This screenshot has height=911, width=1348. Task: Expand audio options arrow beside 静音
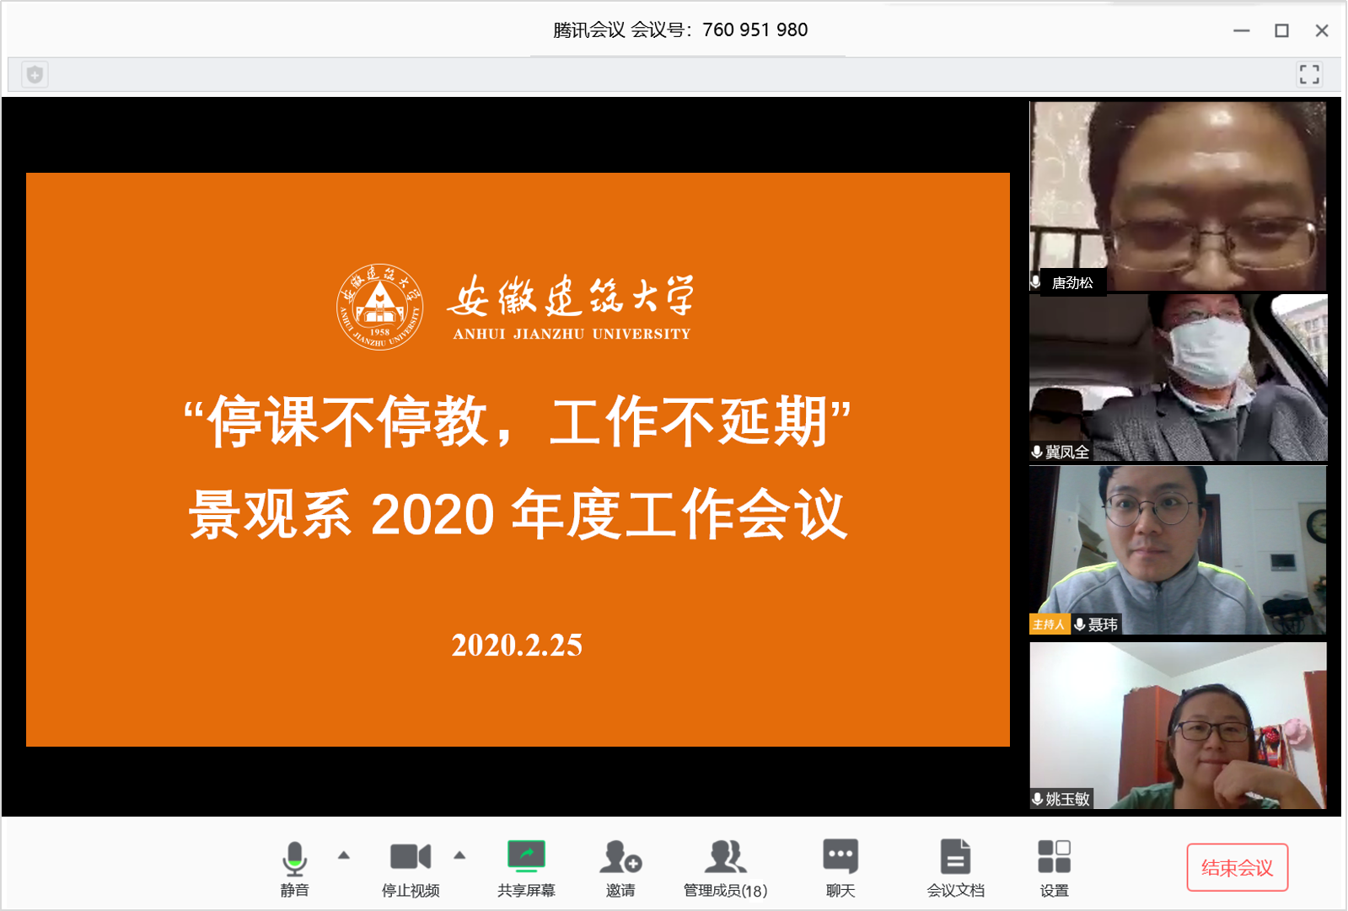[343, 855]
